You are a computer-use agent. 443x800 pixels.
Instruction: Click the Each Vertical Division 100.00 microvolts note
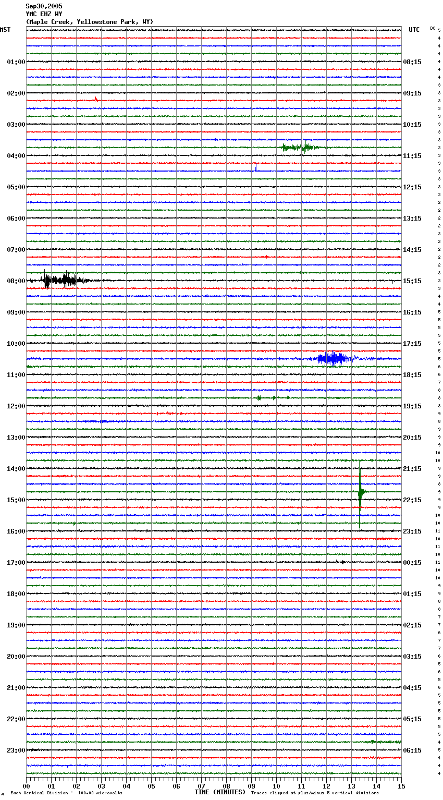tap(66, 793)
